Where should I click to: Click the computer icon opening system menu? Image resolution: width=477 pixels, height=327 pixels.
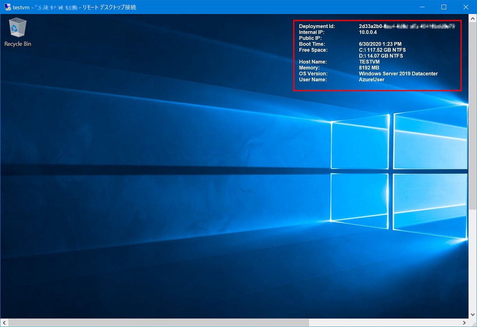click(7, 7)
